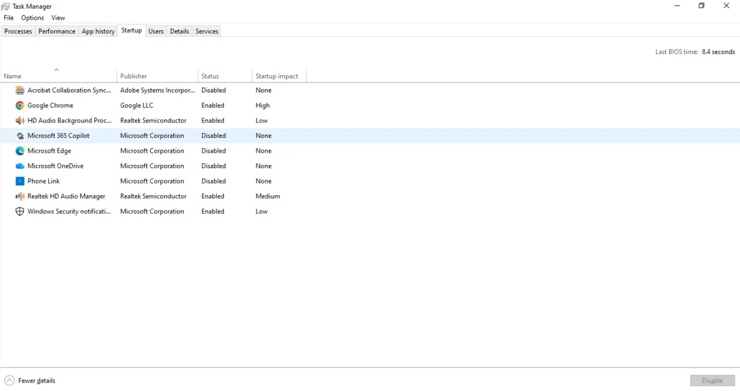Image resolution: width=740 pixels, height=391 pixels.
Task: Sort by the Publisher column header
Action: click(x=157, y=75)
